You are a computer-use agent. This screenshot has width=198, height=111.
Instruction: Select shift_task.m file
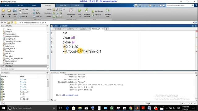coord(11,49)
